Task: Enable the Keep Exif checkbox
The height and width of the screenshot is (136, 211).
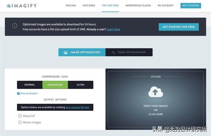Action: coord(20,116)
